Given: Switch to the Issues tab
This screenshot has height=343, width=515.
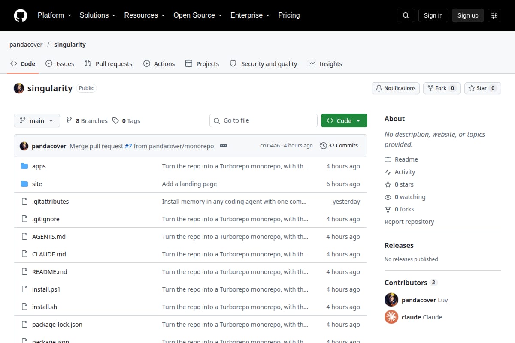Looking at the screenshot, I should pos(60,64).
